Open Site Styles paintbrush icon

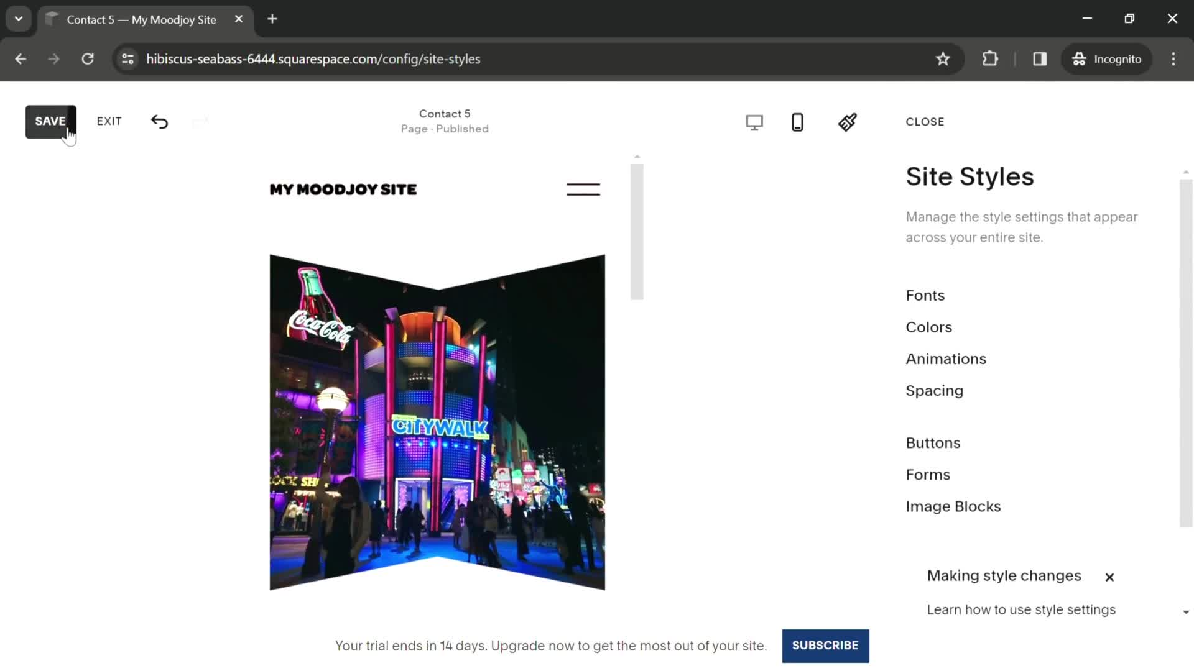tap(847, 122)
